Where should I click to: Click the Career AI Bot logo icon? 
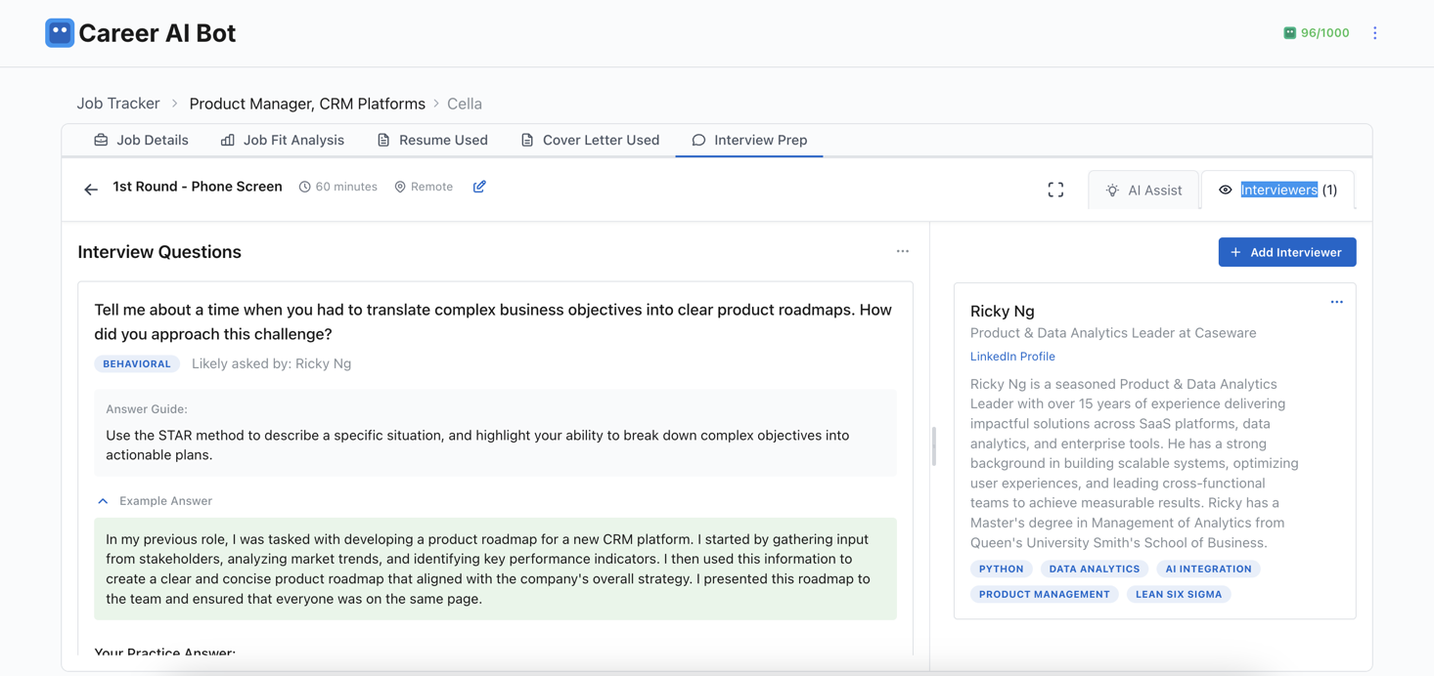point(60,33)
